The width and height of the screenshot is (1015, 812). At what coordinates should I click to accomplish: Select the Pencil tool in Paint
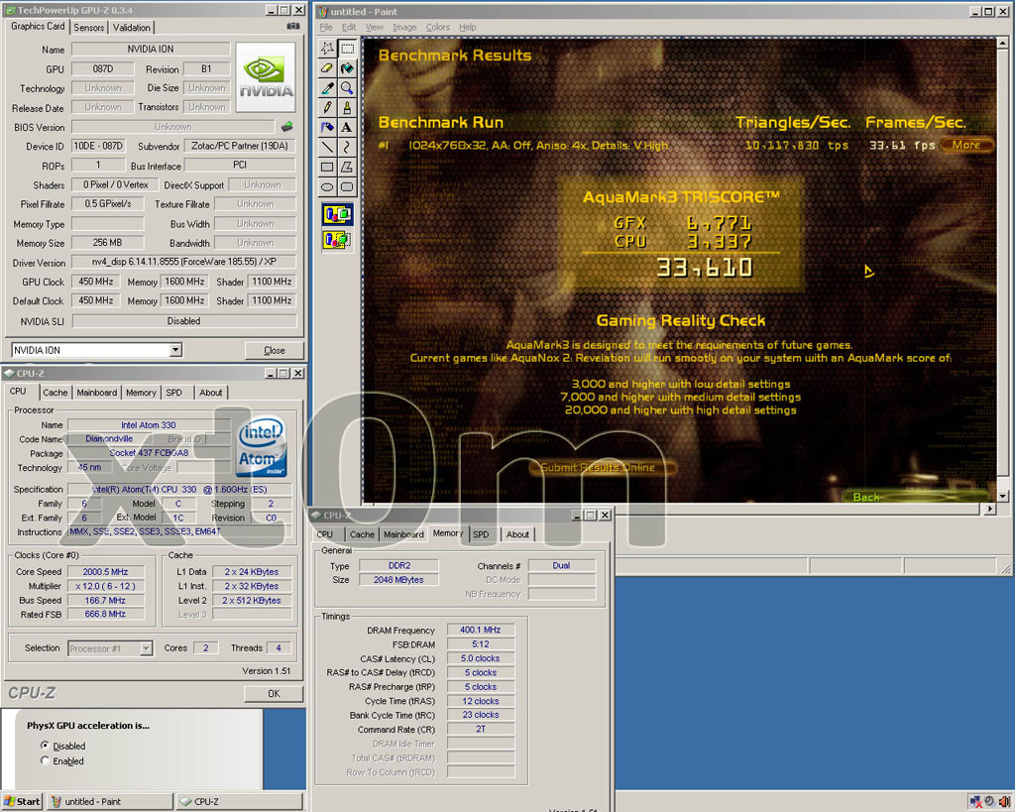(x=327, y=107)
